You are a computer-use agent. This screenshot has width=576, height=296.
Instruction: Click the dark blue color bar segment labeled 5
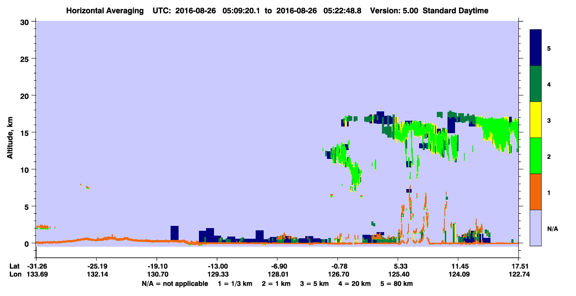pos(536,48)
